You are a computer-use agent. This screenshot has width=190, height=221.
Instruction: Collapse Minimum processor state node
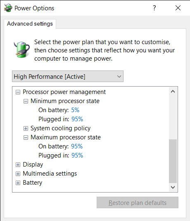(26, 101)
